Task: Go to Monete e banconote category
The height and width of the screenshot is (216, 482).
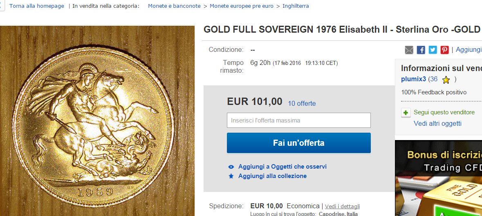Action: click(x=174, y=6)
